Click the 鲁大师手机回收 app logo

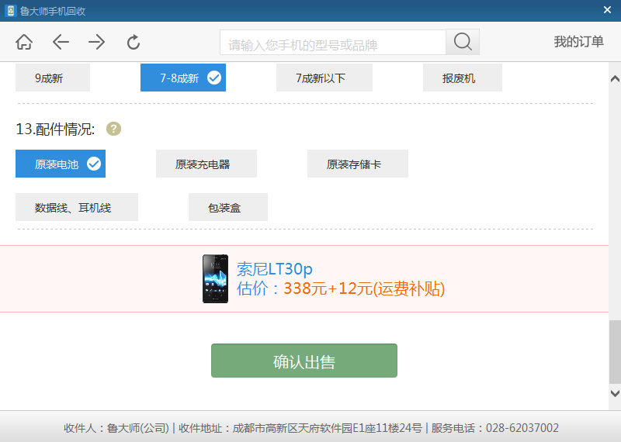pos(11,11)
